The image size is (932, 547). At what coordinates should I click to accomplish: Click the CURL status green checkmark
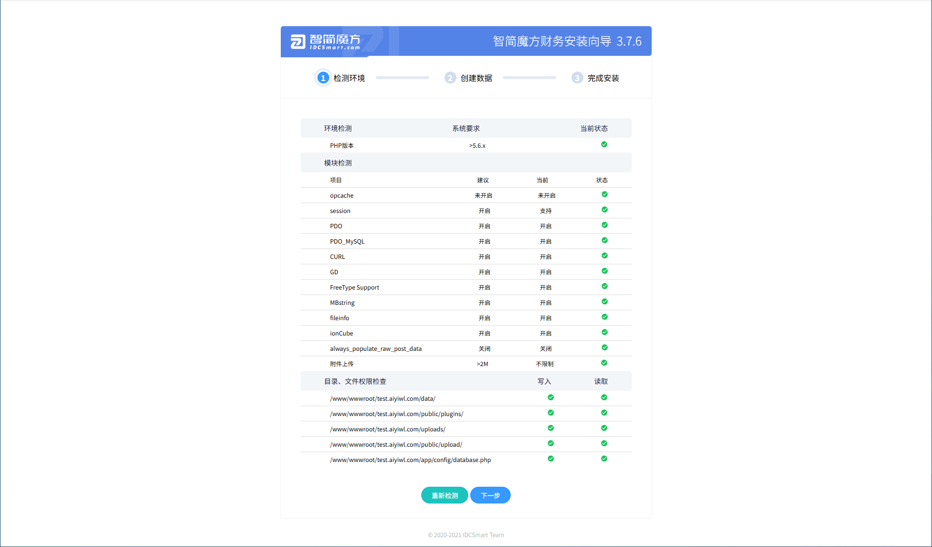[604, 256]
